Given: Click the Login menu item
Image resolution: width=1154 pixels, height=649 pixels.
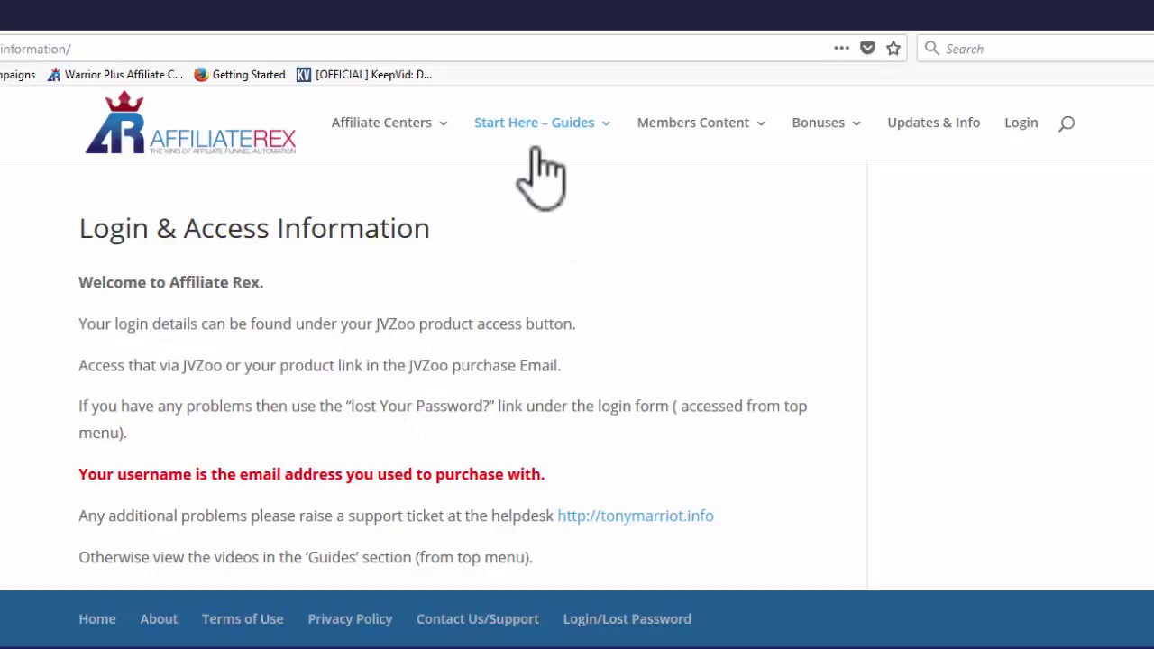Looking at the screenshot, I should point(1021,123).
